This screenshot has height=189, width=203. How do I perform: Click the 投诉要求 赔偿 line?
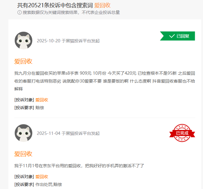(x=29, y=108)
